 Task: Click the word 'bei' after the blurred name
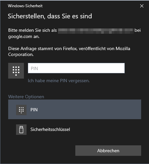coord(138,30)
